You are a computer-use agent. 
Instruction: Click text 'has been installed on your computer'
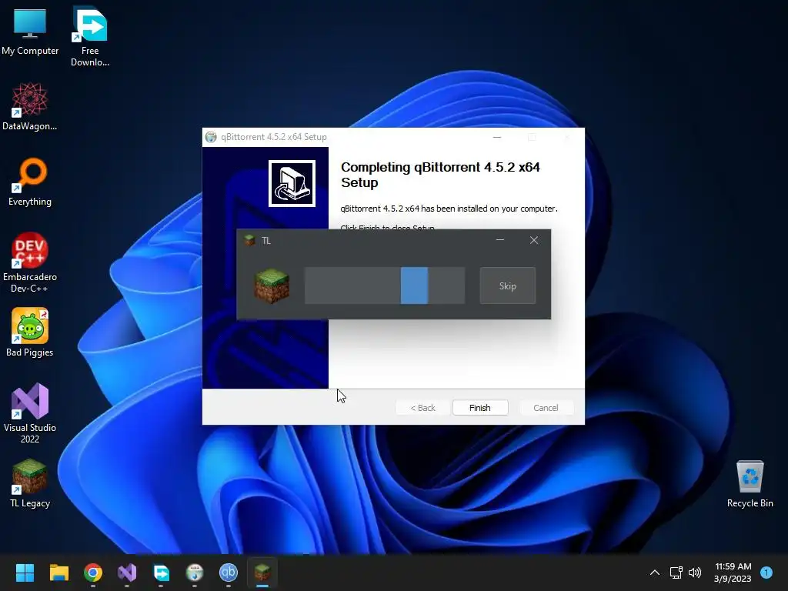coord(489,209)
